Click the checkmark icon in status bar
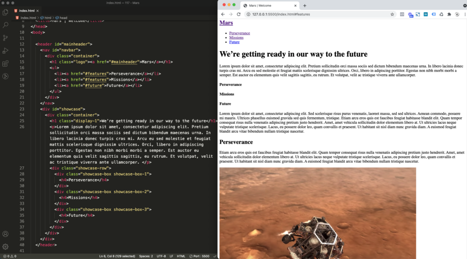Image resolution: width=467 pixels, height=259 pixels. coord(215,256)
